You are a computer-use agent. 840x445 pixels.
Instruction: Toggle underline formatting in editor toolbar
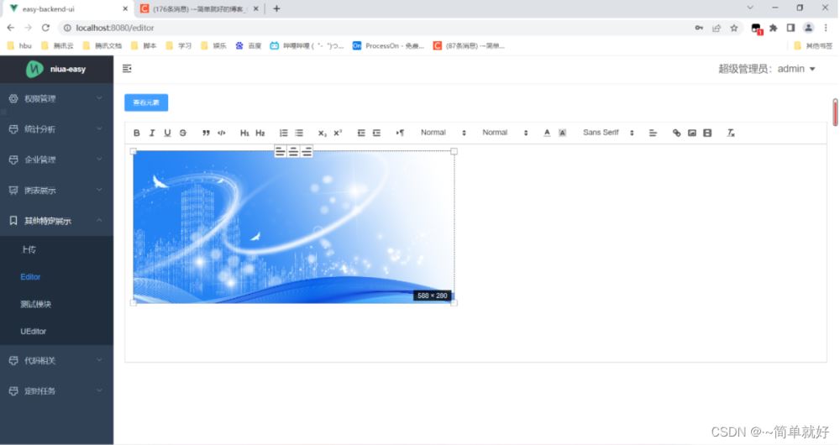(x=167, y=133)
